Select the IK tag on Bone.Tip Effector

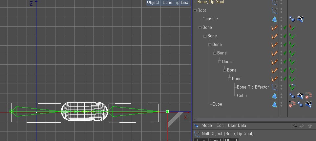pos(292,87)
